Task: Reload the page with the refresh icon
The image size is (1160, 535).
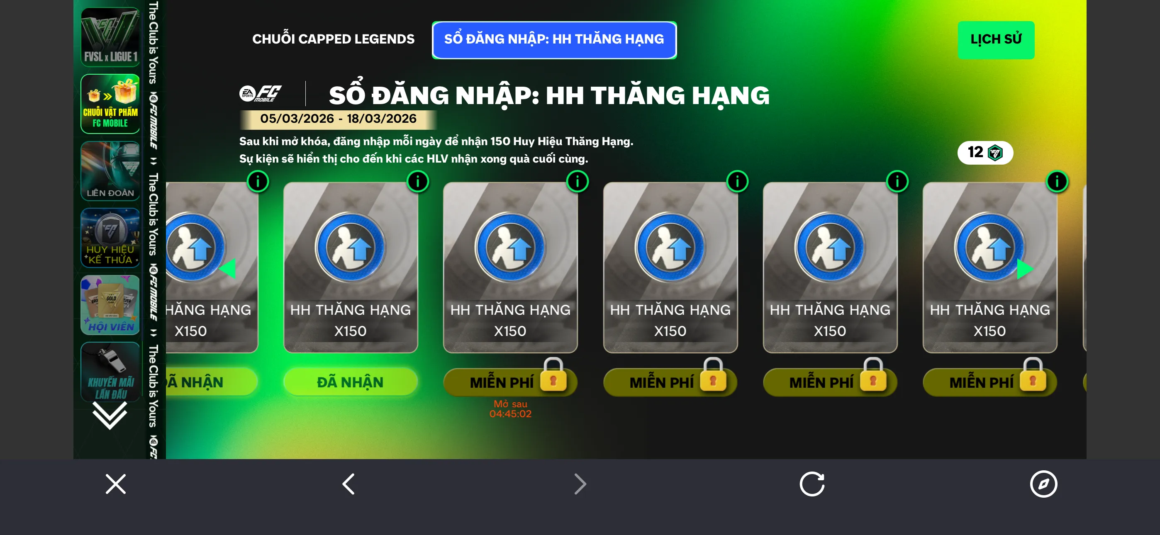Action: pos(812,484)
